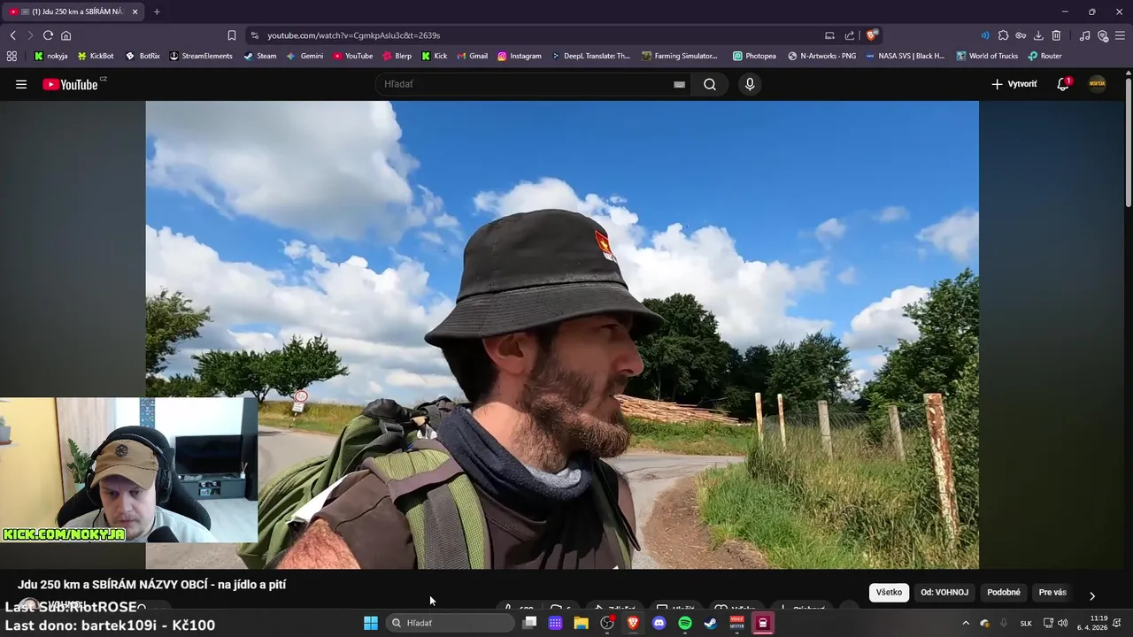Screen dimensions: 1133x637
Task: Share this page via share icon
Action: tap(850, 35)
